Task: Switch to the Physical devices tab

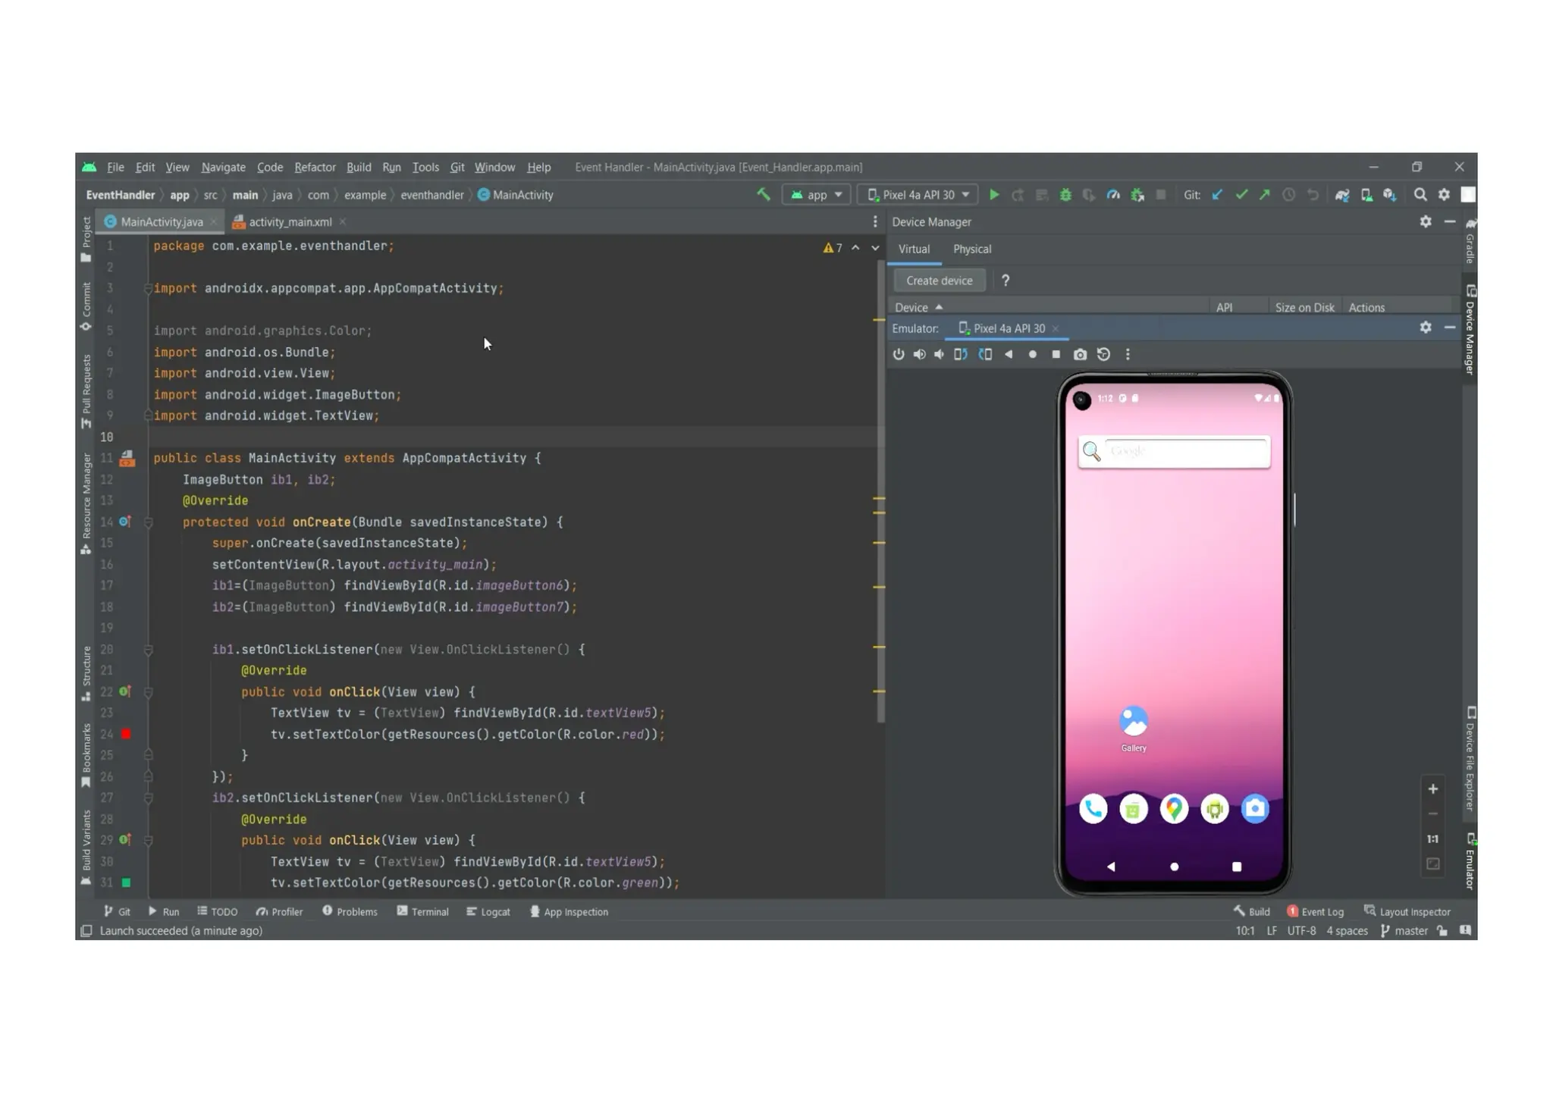Action: click(971, 249)
